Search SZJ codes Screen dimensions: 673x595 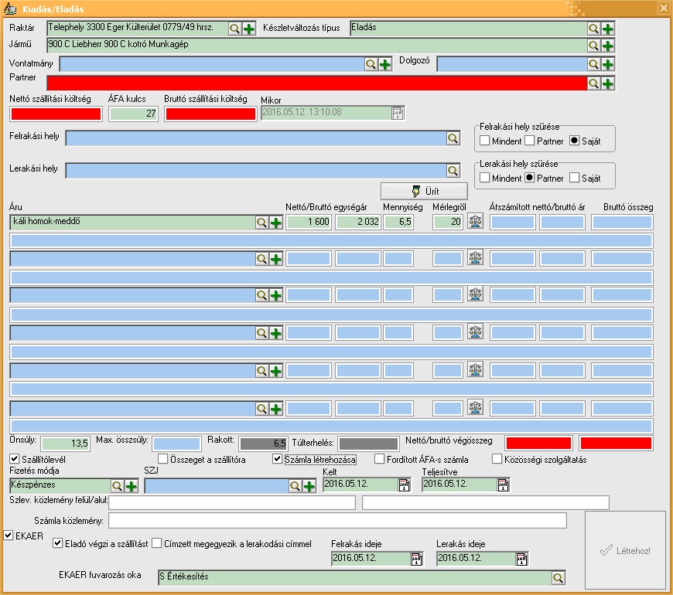pyautogui.click(x=295, y=486)
